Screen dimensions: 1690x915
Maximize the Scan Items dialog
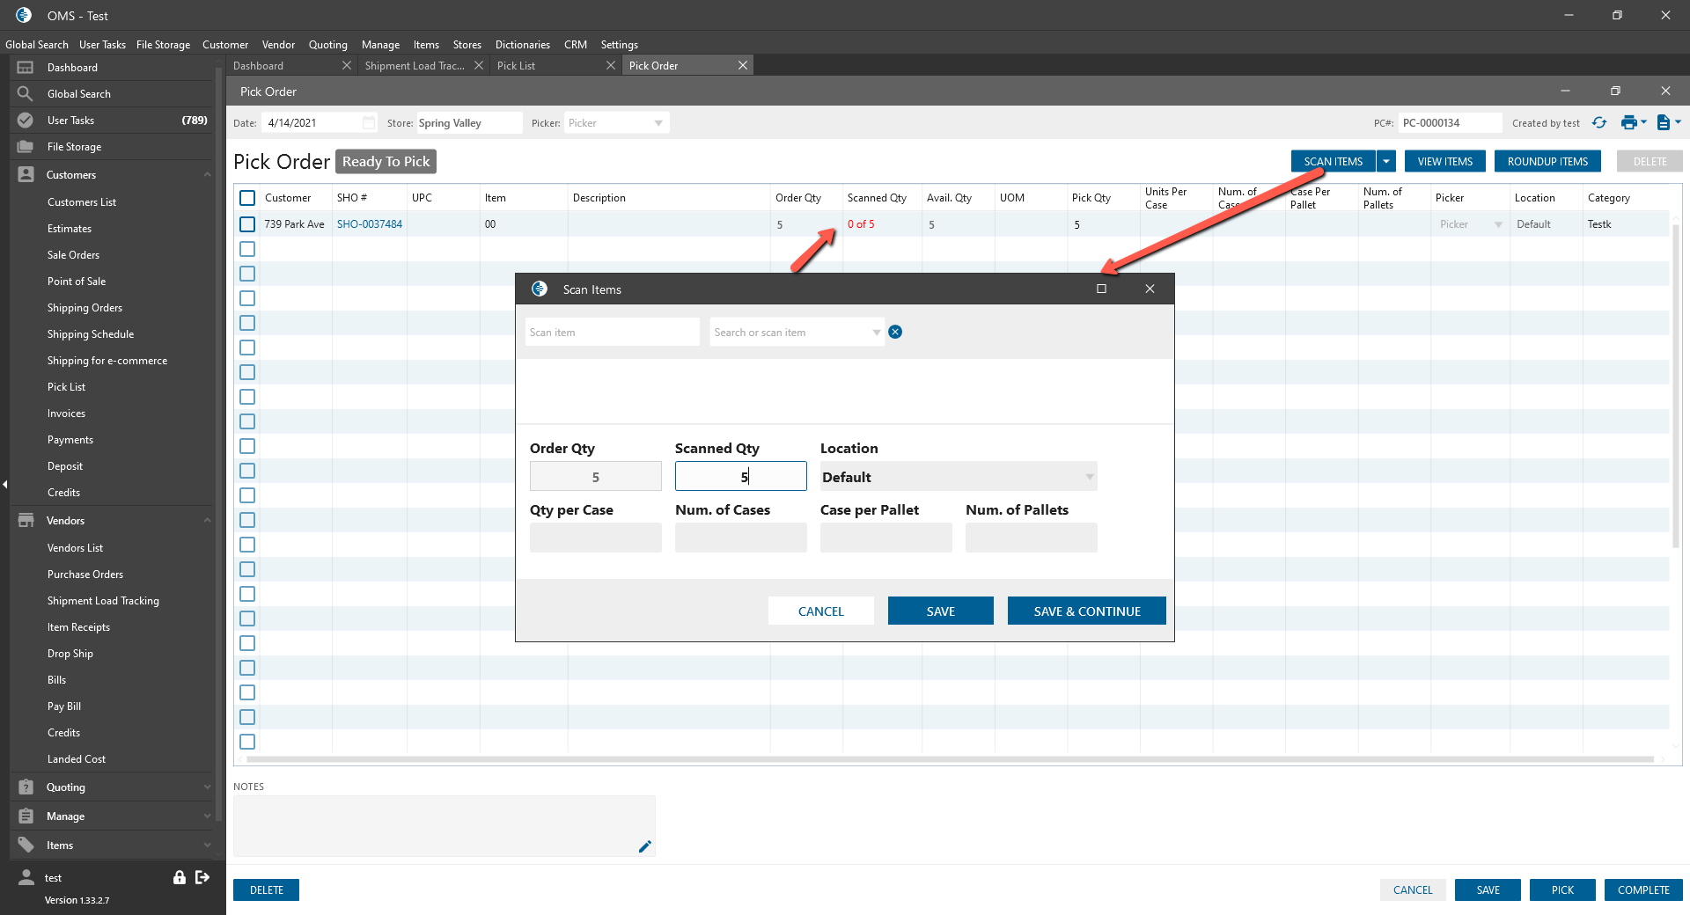coord(1101,289)
